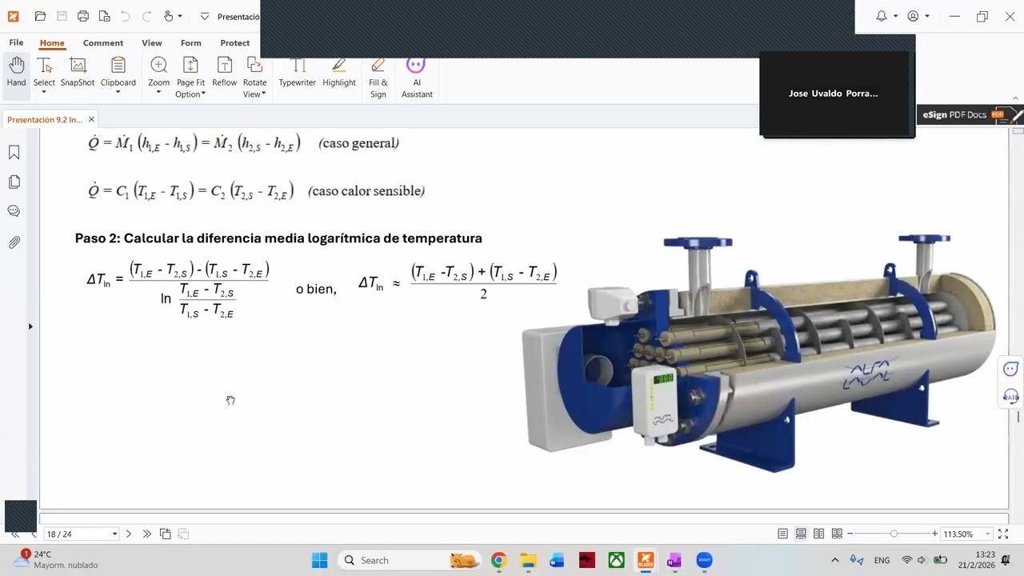Image resolution: width=1024 pixels, height=576 pixels.
Task: Open File Explorer from the taskbar
Action: coord(527,560)
